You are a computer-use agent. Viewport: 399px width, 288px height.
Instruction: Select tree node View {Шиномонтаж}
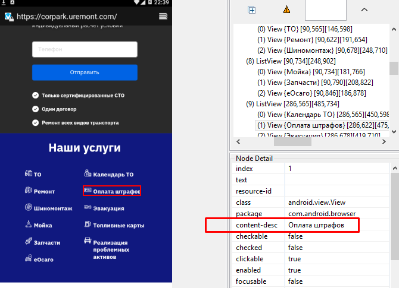[322, 50]
